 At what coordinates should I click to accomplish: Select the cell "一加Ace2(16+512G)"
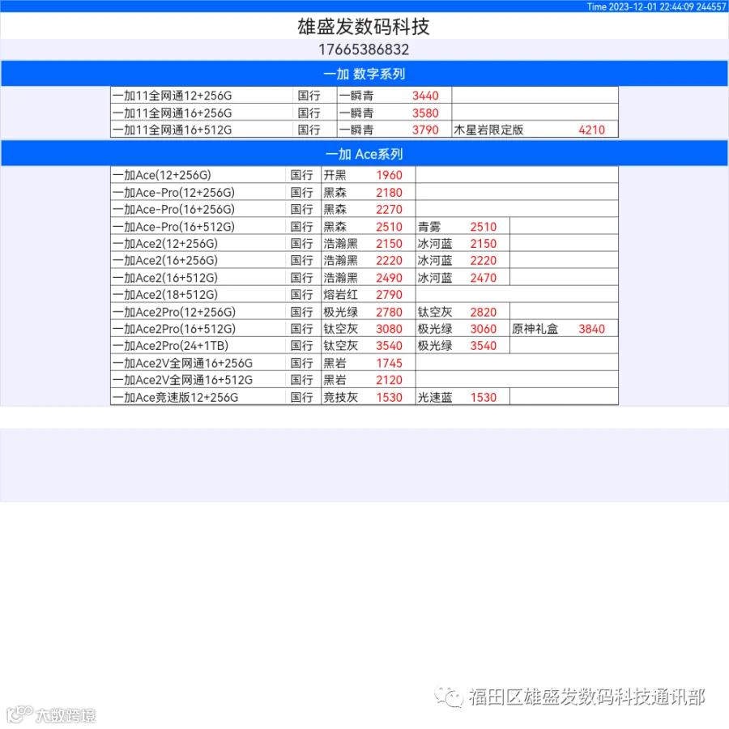(165, 278)
